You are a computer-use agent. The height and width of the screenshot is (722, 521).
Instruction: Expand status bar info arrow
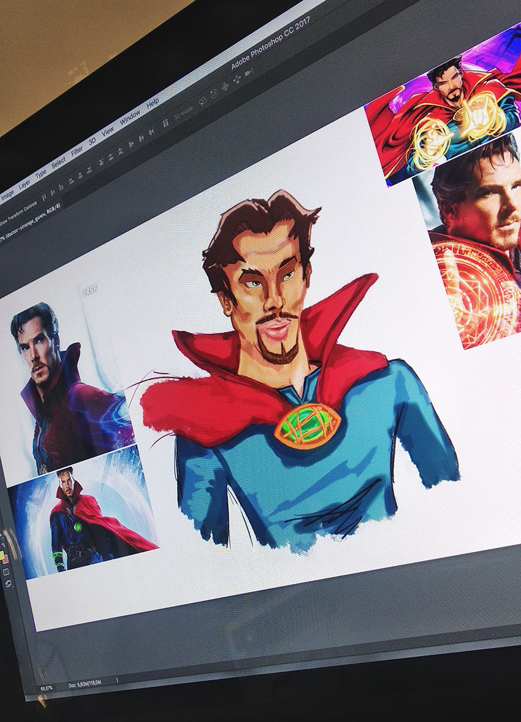point(117,680)
